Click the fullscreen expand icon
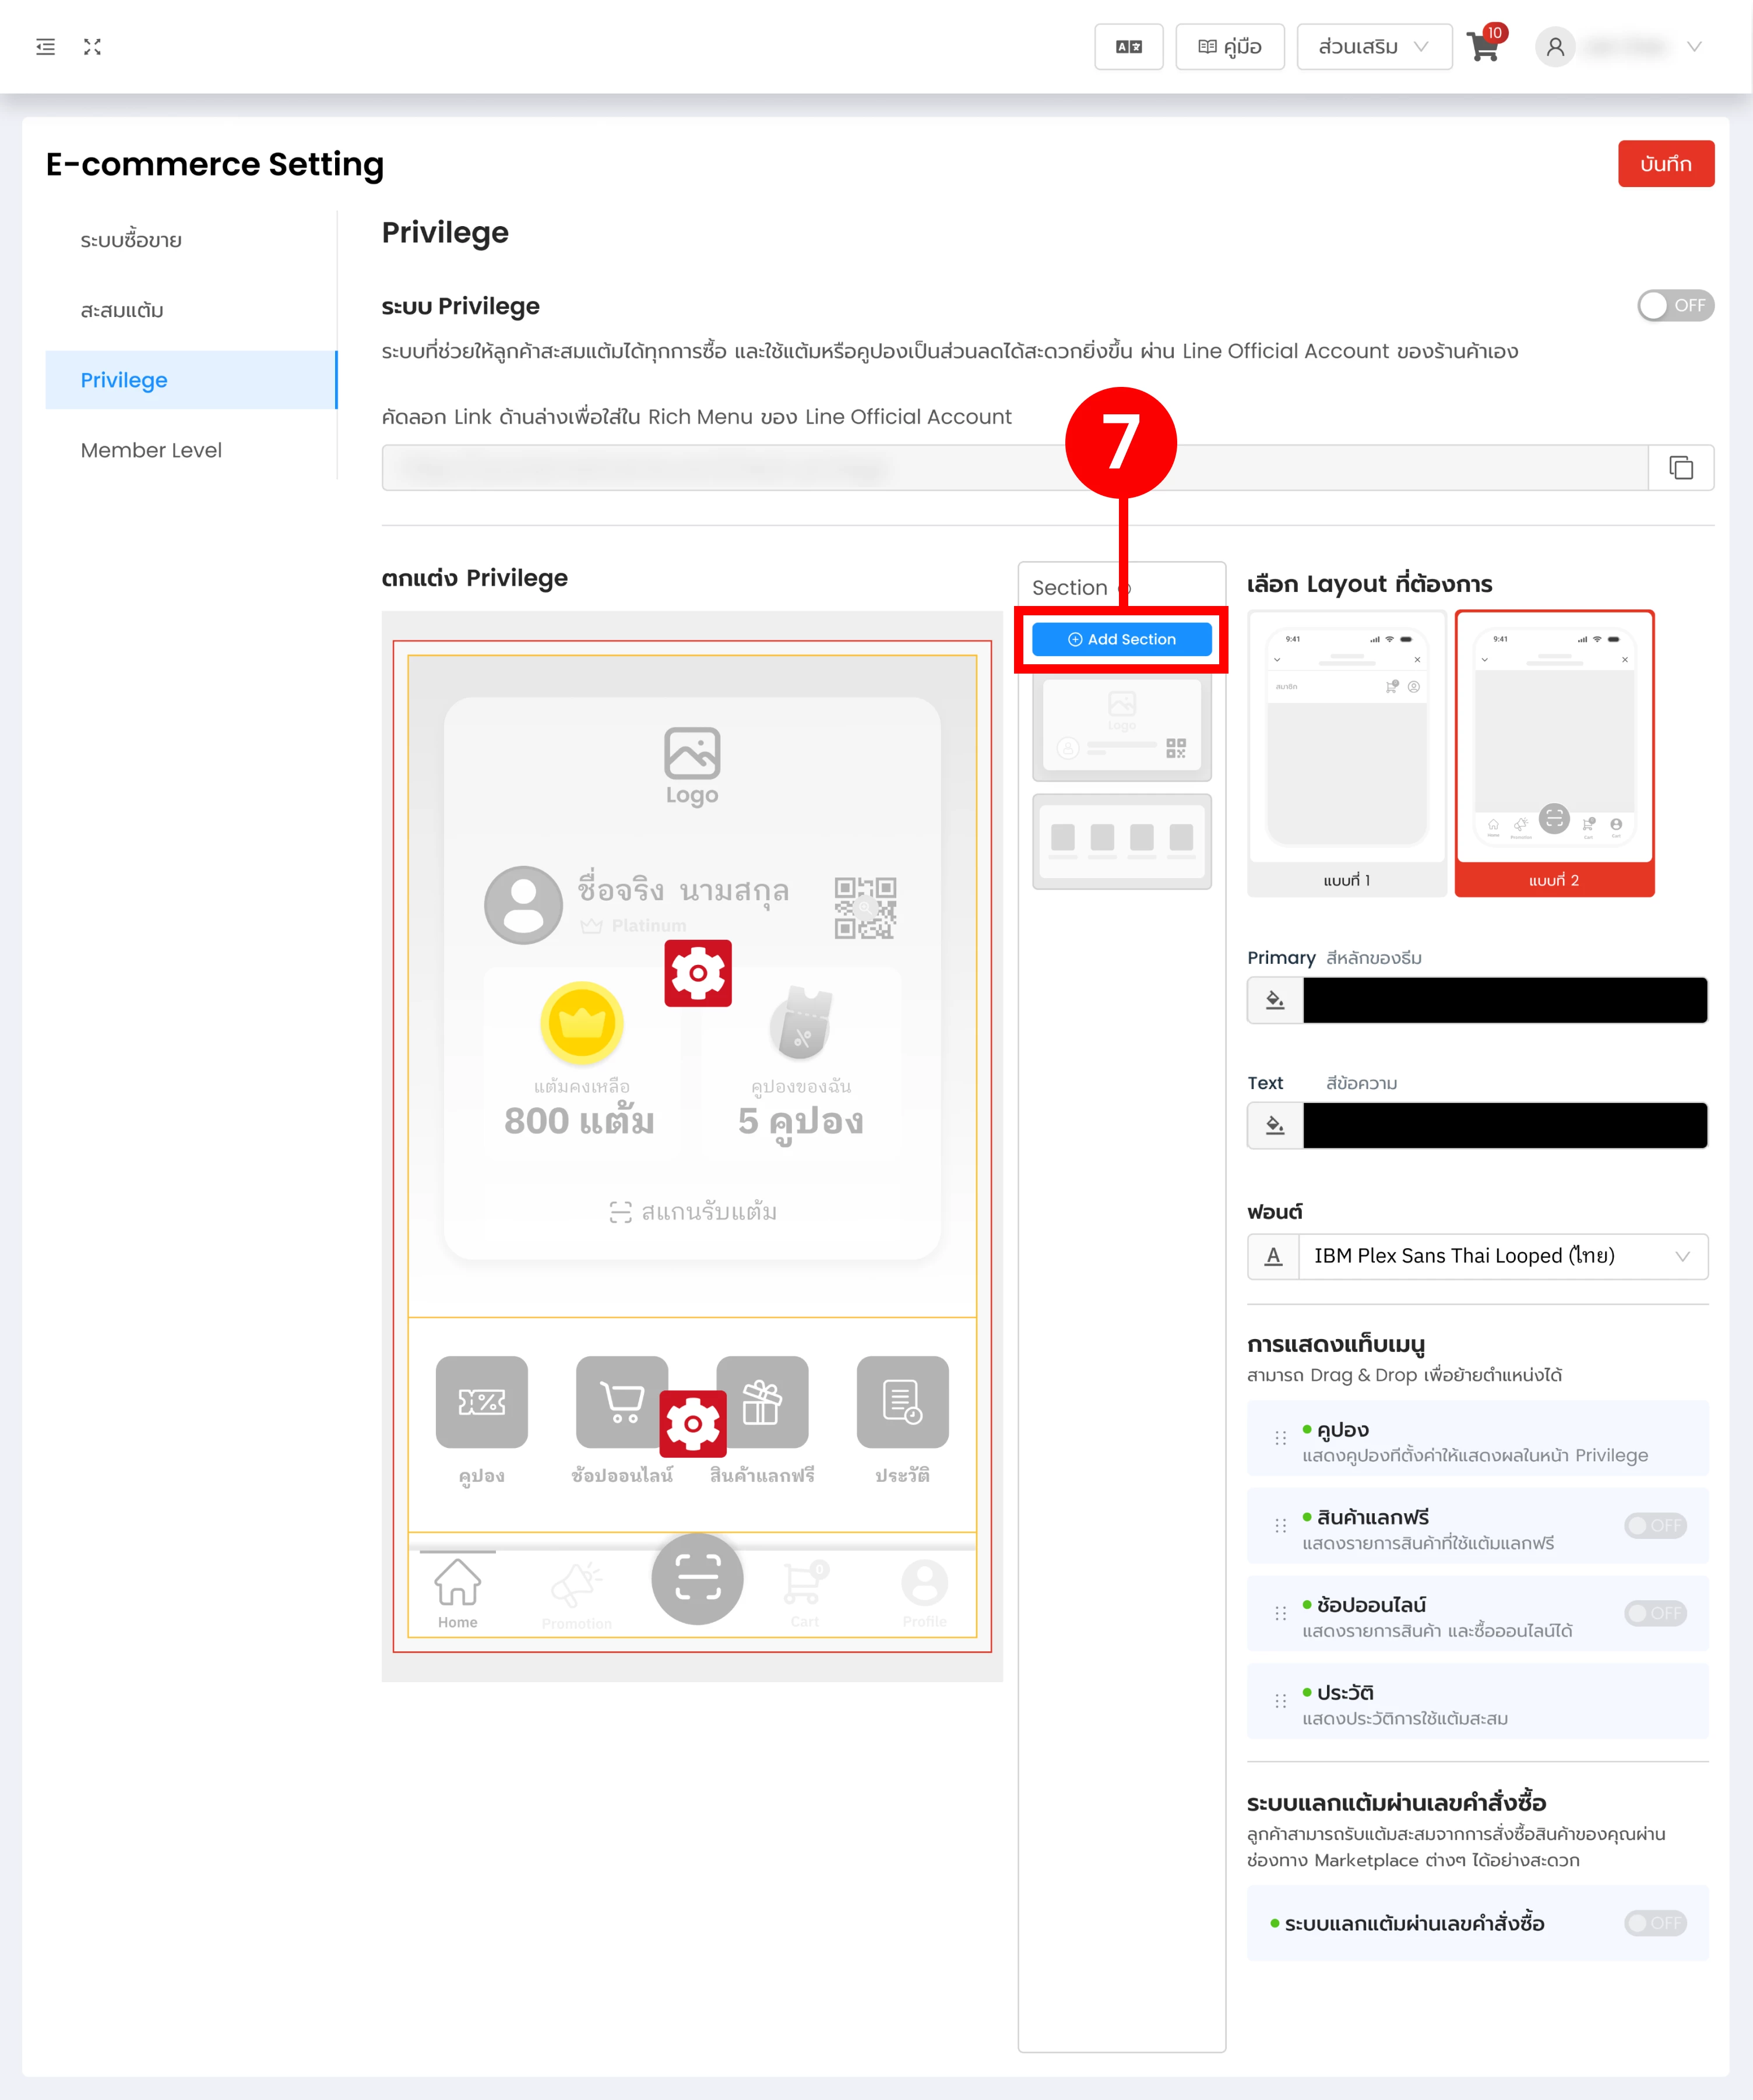 click(x=92, y=47)
